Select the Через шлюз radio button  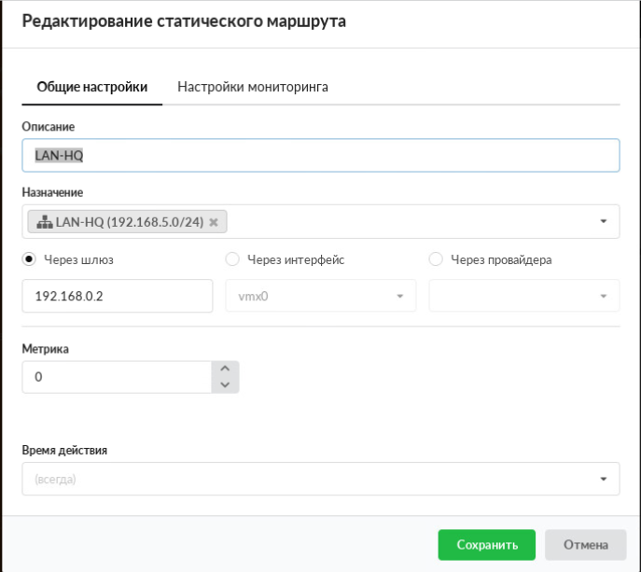click(29, 259)
